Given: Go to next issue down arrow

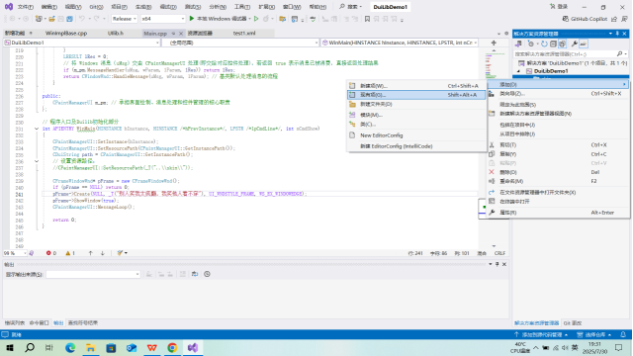Looking at the screenshot, I should pyautogui.click(x=103, y=253).
